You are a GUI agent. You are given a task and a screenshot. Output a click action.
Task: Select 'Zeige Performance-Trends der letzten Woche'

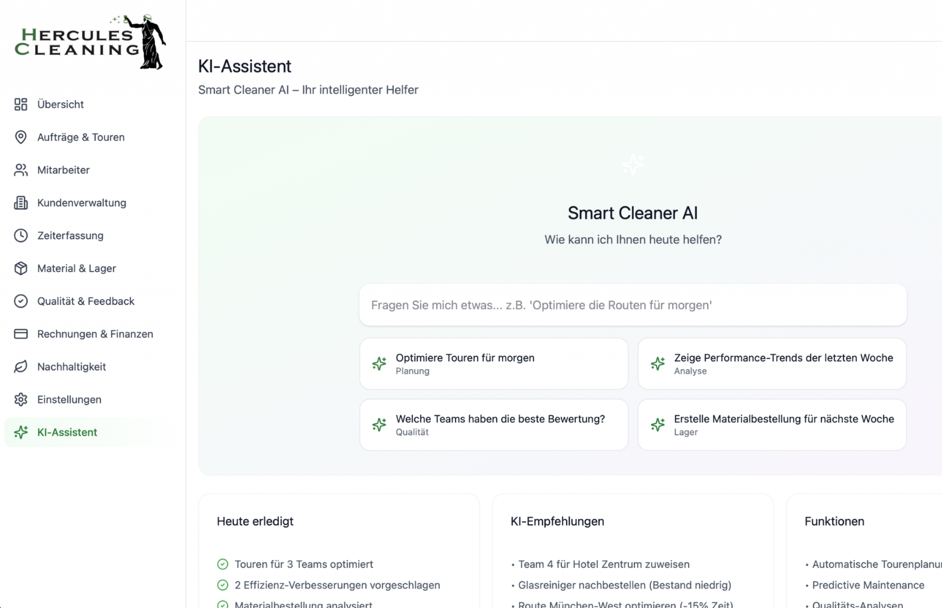click(x=772, y=364)
